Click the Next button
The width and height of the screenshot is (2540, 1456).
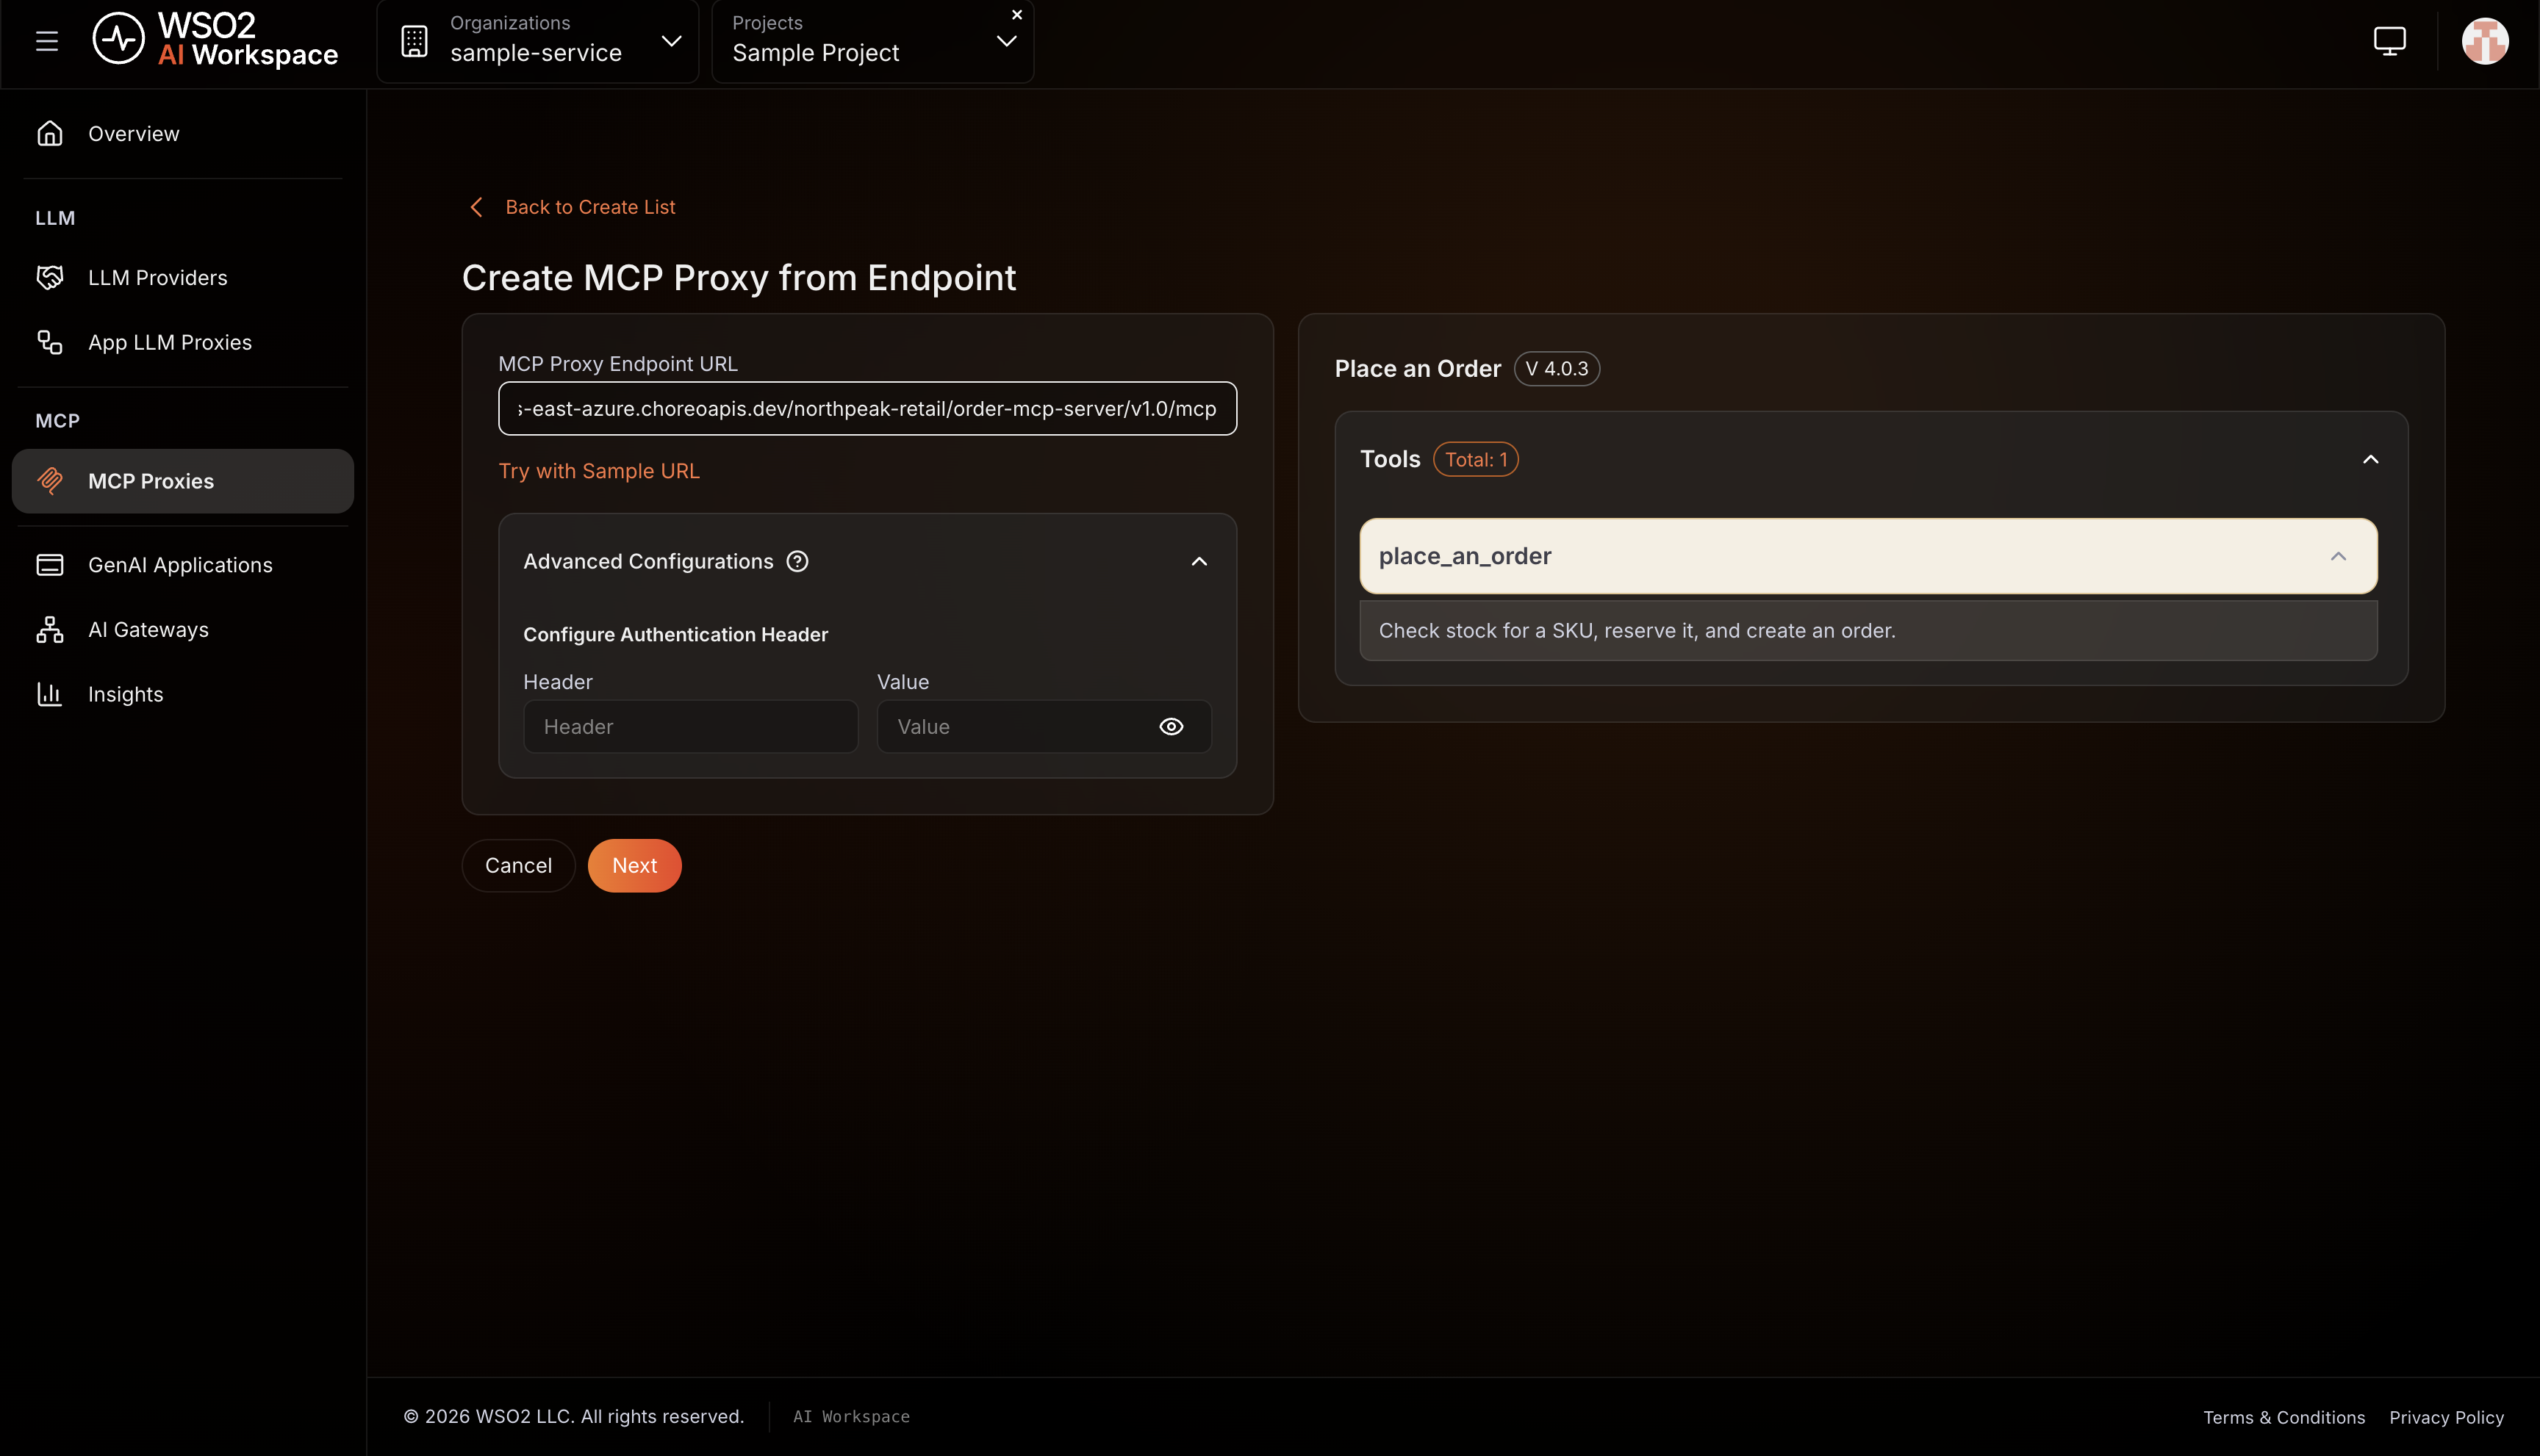click(x=634, y=865)
